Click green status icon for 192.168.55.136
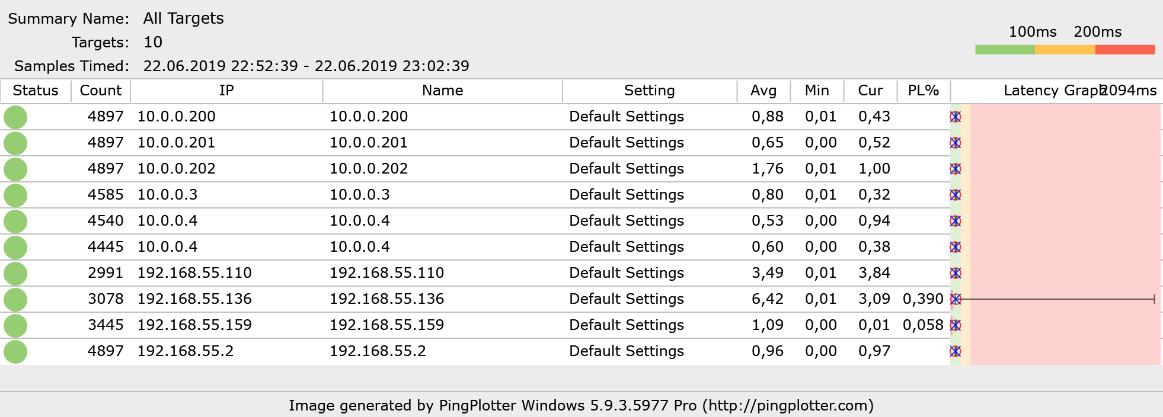The height and width of the screenshot is (417, 1163). pyautogui.click(x=15, y=300)
